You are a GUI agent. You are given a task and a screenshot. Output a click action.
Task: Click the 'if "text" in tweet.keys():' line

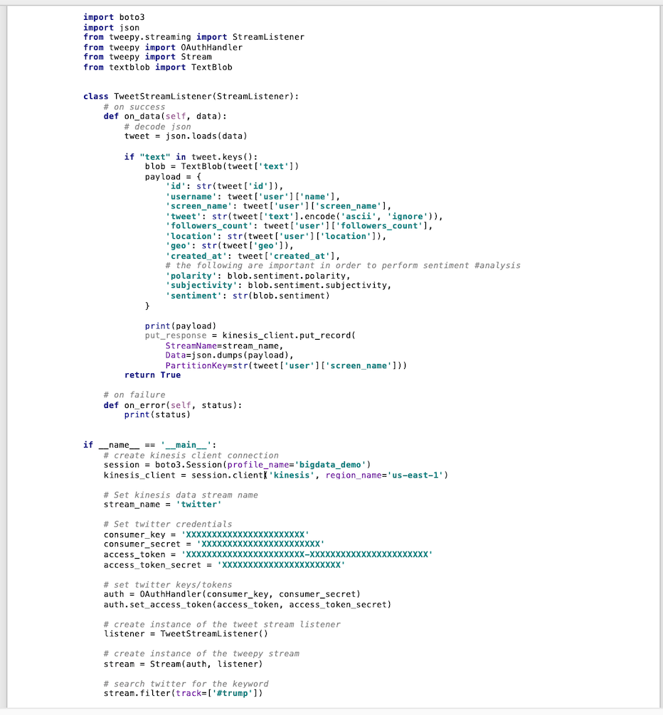[191, 157]
